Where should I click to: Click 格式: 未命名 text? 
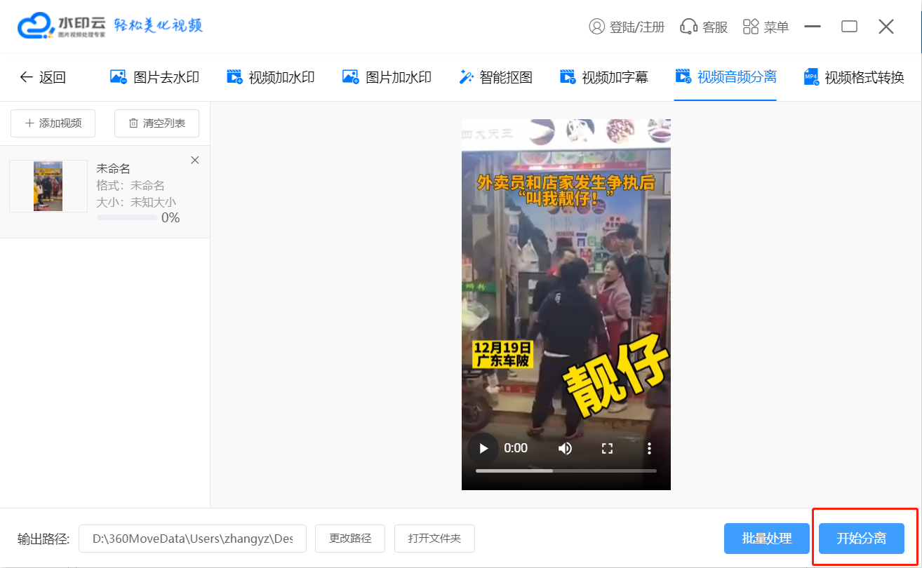pos(131,185)
